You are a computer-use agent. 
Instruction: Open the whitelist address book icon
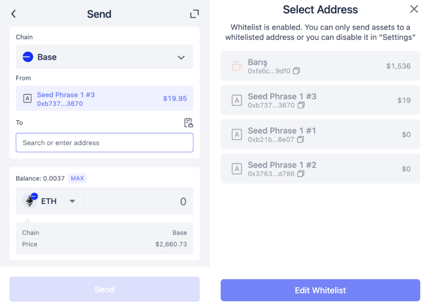point(188,123)
